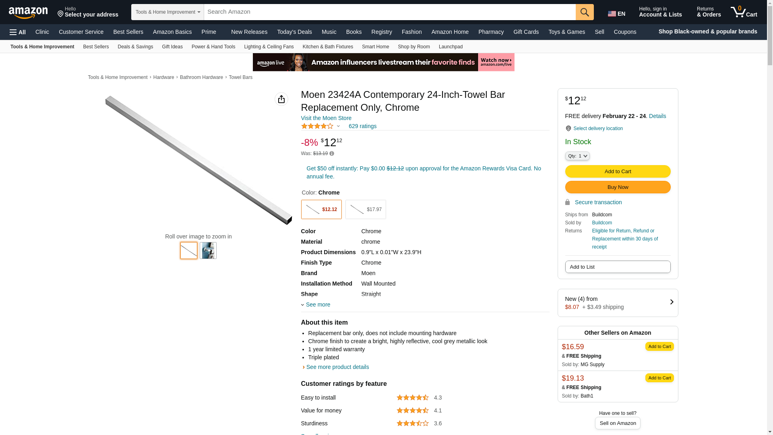Click the yellow Add to Cart button
The image size is (773, 435).
tap(618, 172)
